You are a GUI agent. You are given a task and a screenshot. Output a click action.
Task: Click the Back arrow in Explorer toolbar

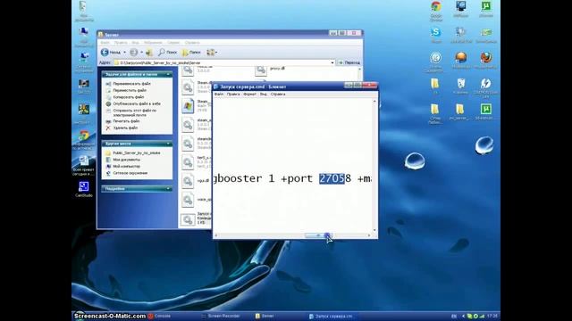(105, 53)
